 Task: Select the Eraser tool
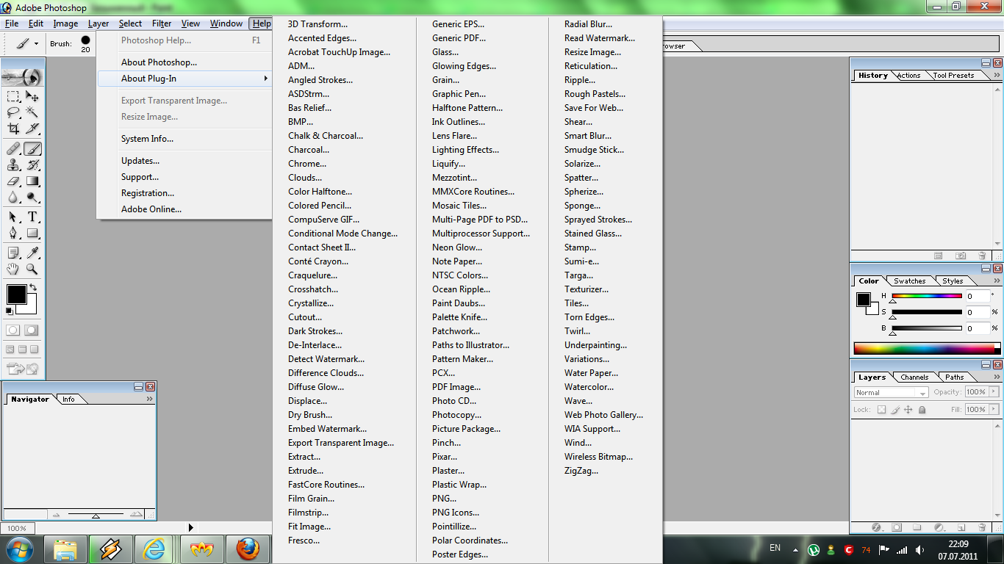point(13,181)
